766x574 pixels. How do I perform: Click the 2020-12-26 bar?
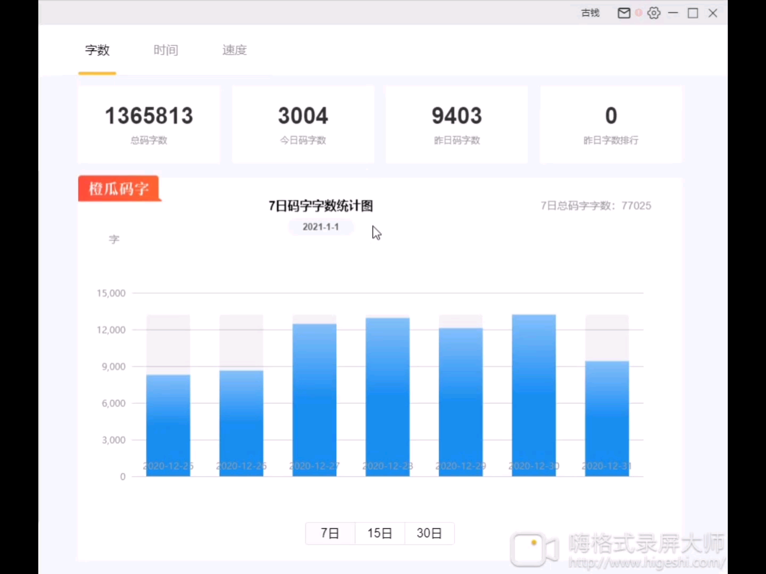[242, 423]
